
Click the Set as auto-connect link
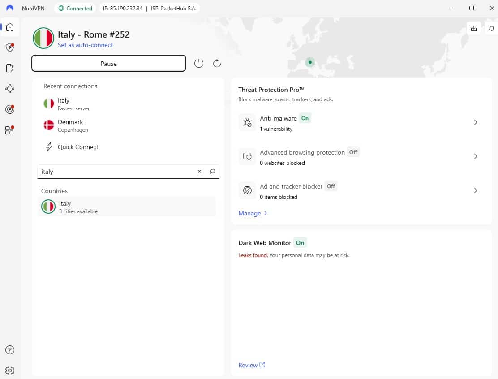[85, 45]
